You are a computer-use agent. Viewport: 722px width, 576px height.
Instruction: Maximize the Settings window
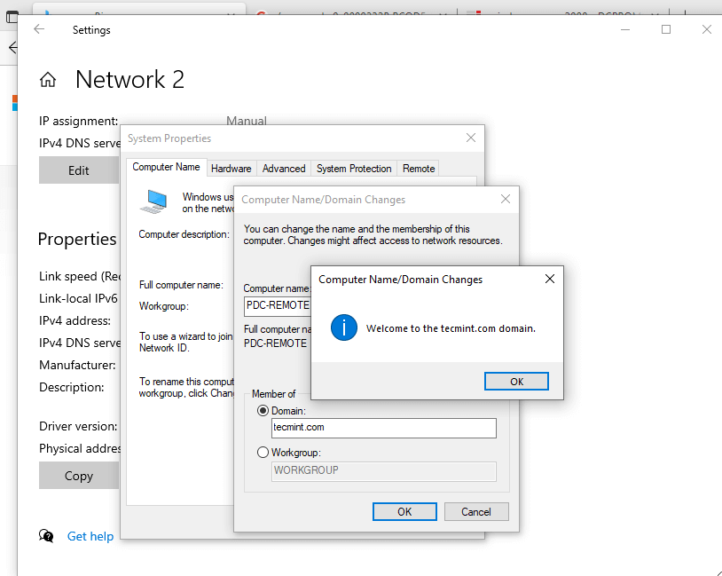666,29
